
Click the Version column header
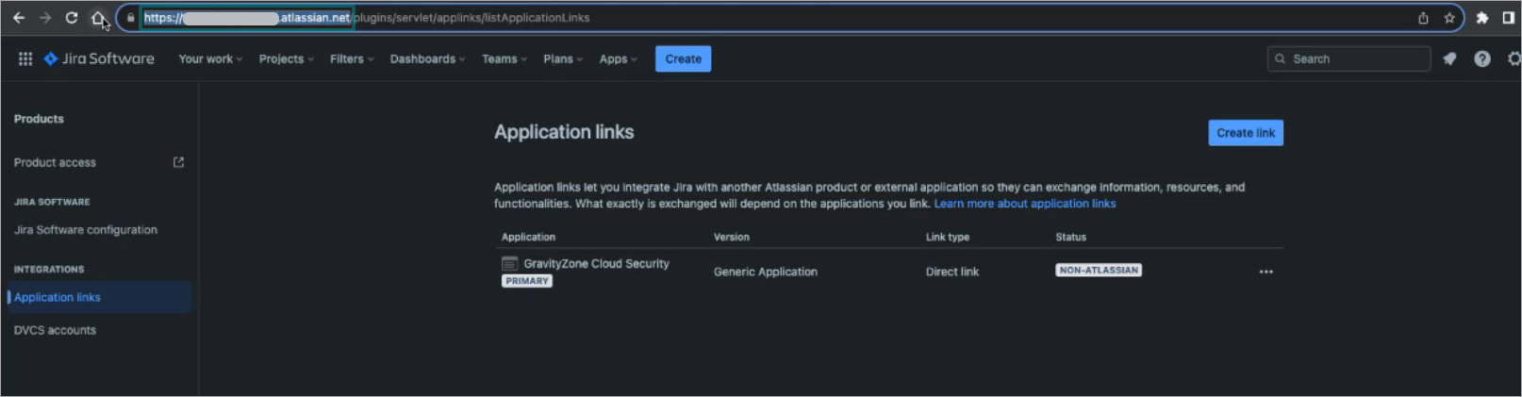732,237
